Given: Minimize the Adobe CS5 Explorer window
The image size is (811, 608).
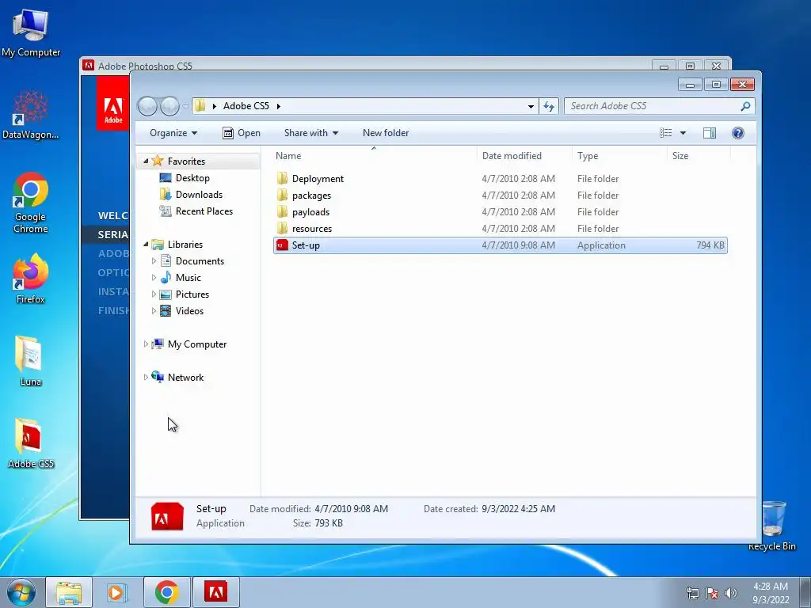Looking at the screenshot, I should (x=690, y=84).
